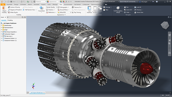This screenshot has width=172, height=97.
Task: Open the File menu
Action: 3,5
